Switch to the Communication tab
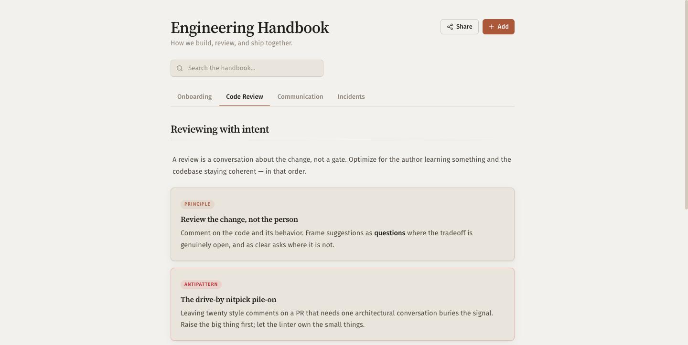Screen dimensions: 688x345 (x=301, y=96)
